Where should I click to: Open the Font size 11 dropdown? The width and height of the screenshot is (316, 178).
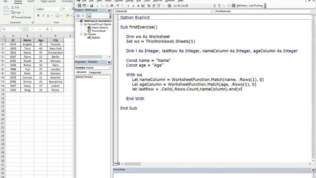coord(69,9)
